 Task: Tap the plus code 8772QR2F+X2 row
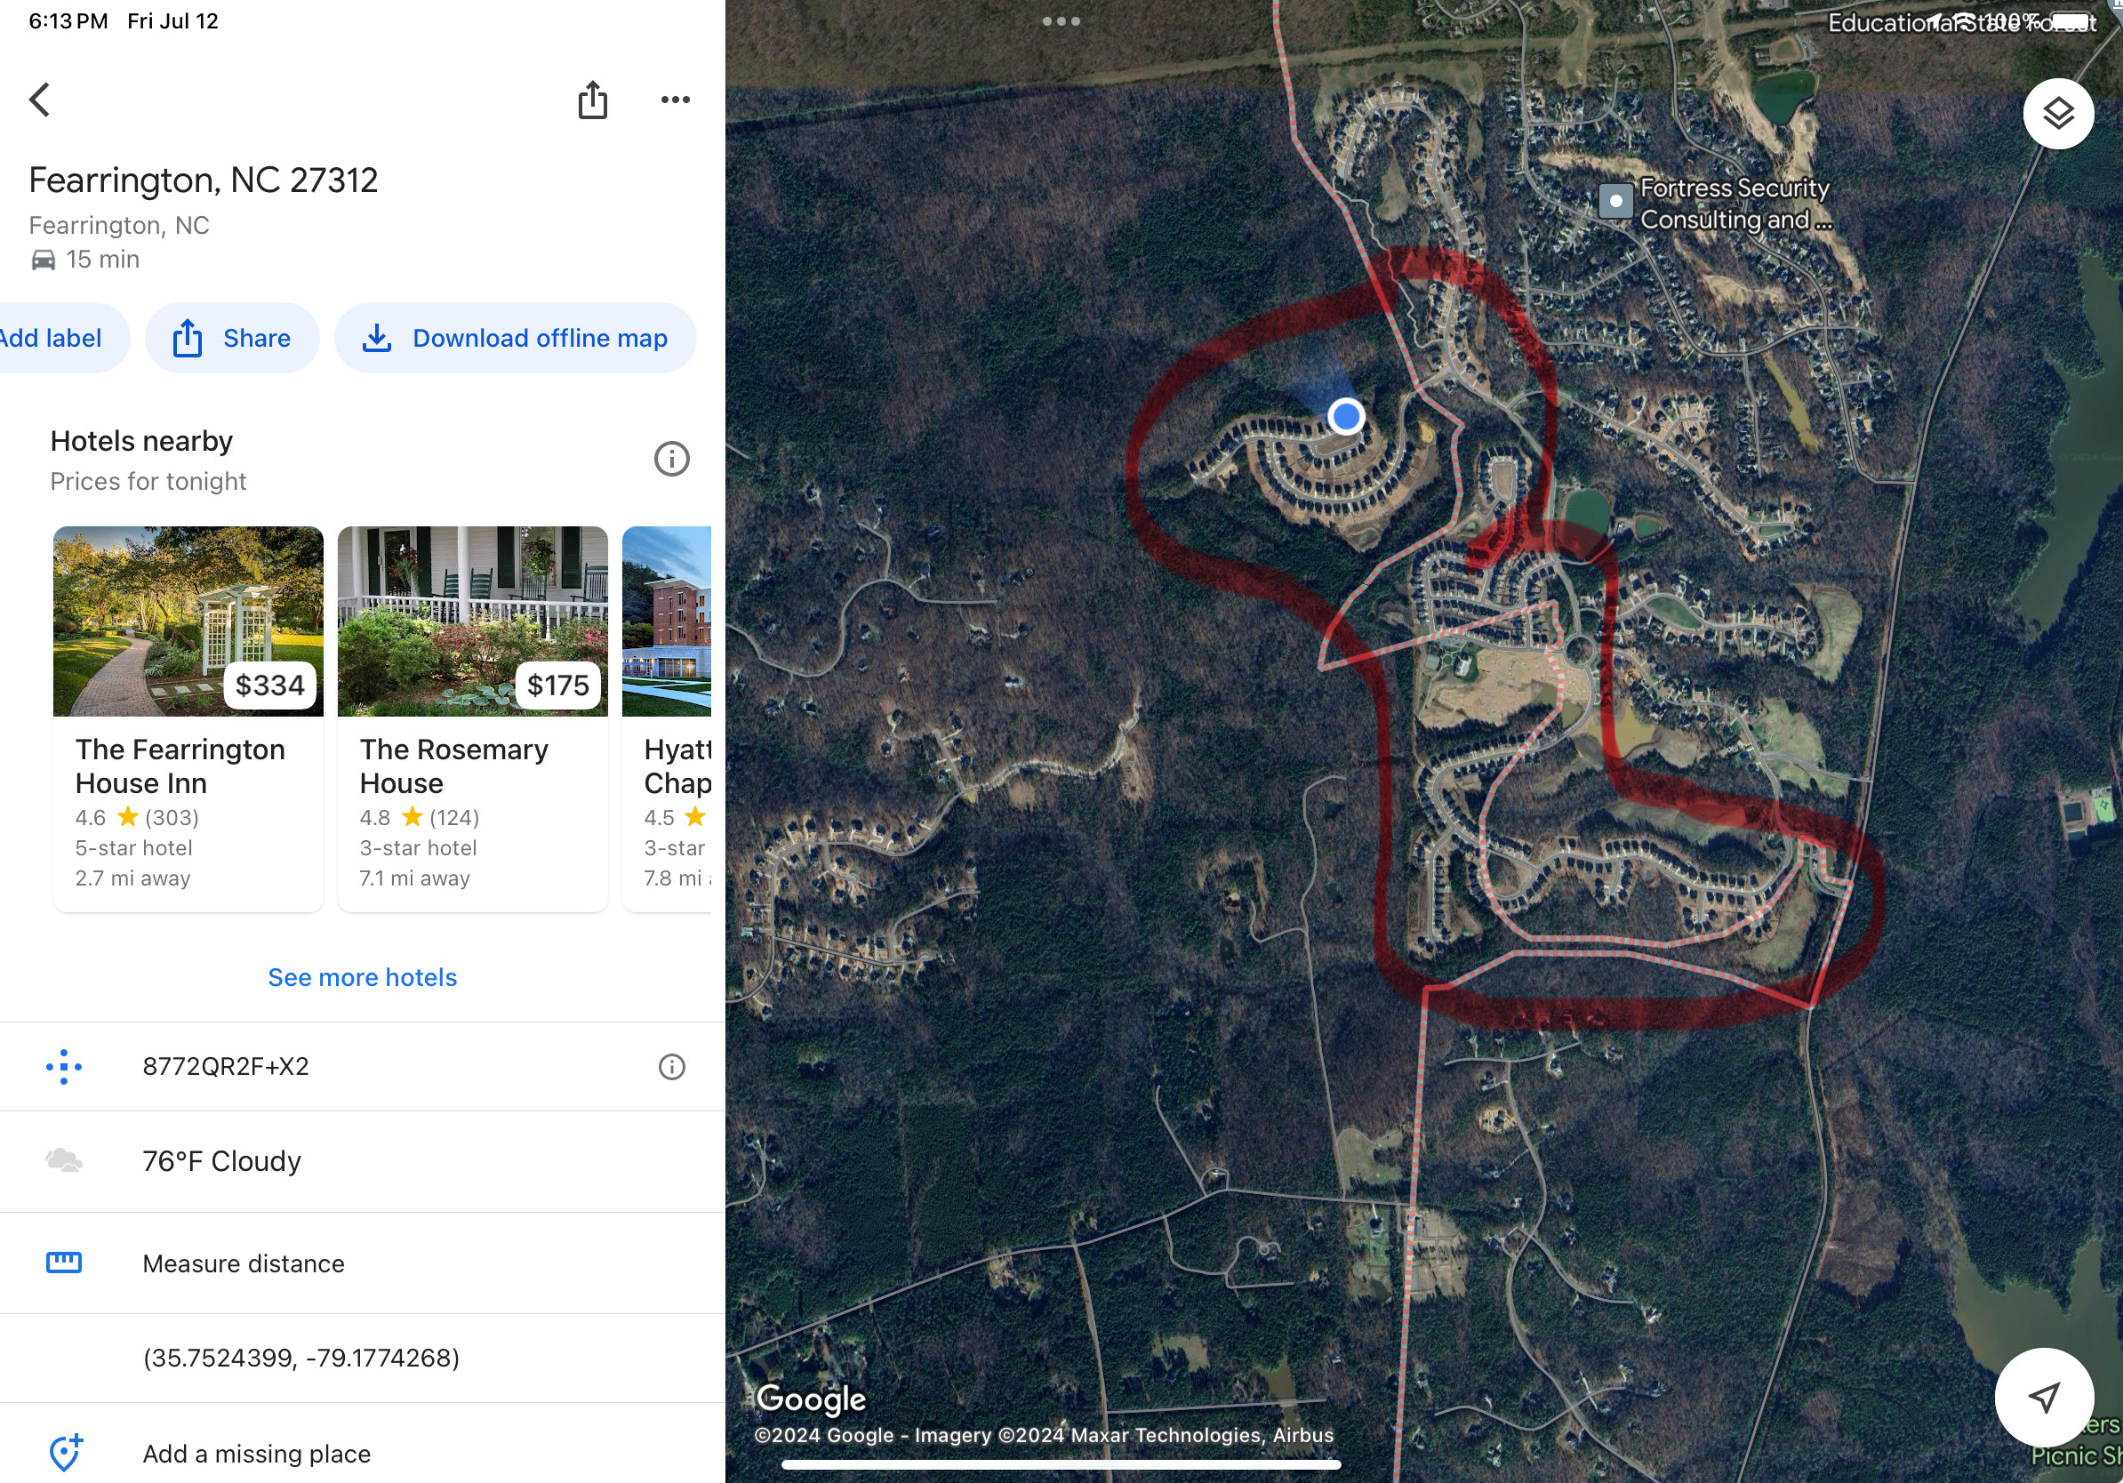point(363,1066)
